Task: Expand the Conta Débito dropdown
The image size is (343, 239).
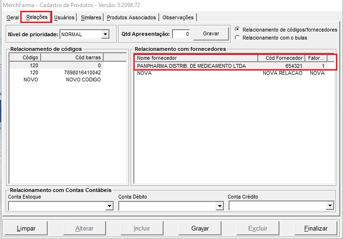Action: (x=219, y=206)
